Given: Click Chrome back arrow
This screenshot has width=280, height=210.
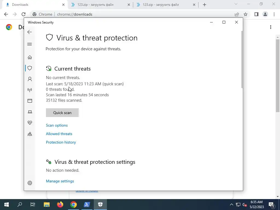Looking at the screenshot, I should tap(6, 14).
